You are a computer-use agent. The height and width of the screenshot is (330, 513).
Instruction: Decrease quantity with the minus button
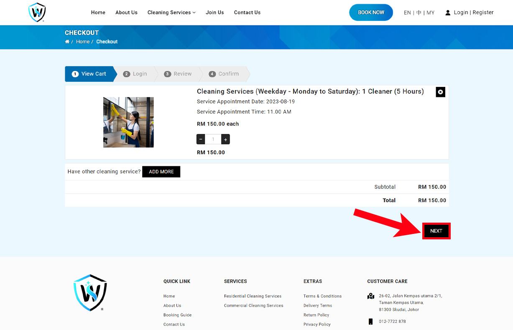coord(201,139)
